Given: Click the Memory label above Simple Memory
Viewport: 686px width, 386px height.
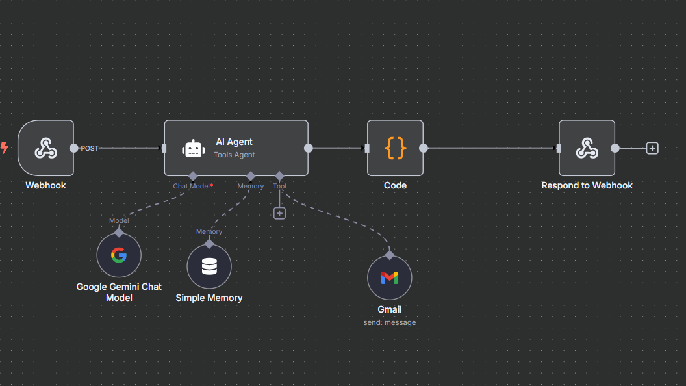Looking at the screenshot, I should (x=209, y=231).
